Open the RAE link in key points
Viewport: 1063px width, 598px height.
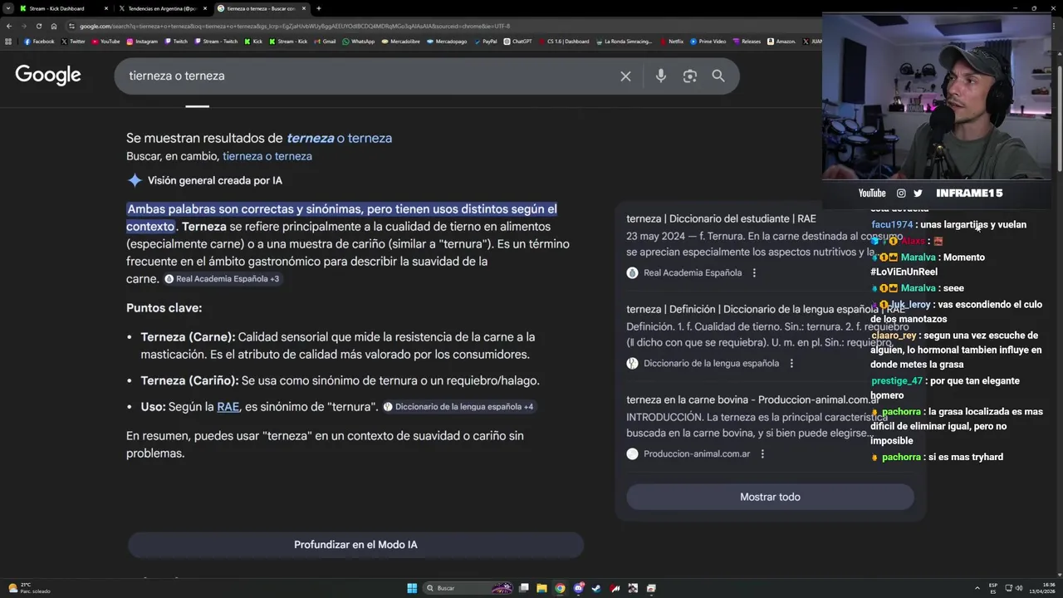(228, 407)
